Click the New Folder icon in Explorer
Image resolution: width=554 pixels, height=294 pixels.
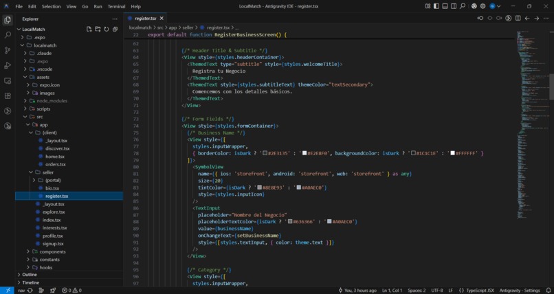click(x=98, y=30)
